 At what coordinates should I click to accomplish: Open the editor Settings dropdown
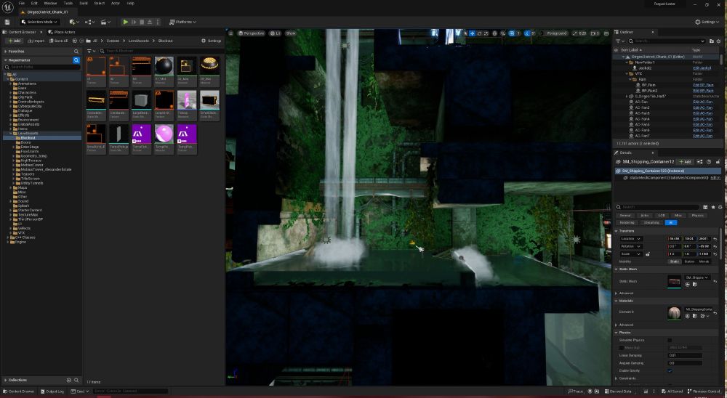tap(707, 22)
